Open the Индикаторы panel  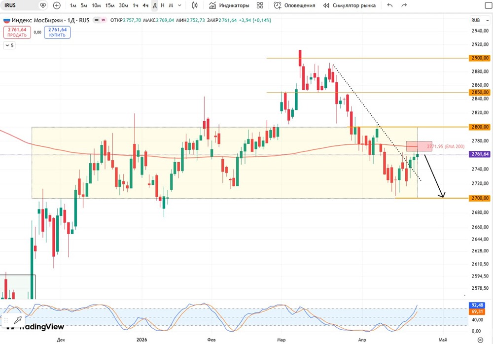point(229,5)
